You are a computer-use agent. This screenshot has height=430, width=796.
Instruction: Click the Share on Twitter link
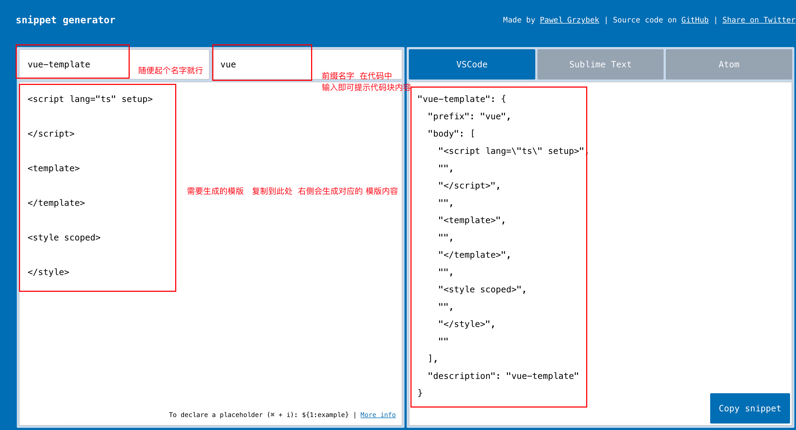point(758,20)
